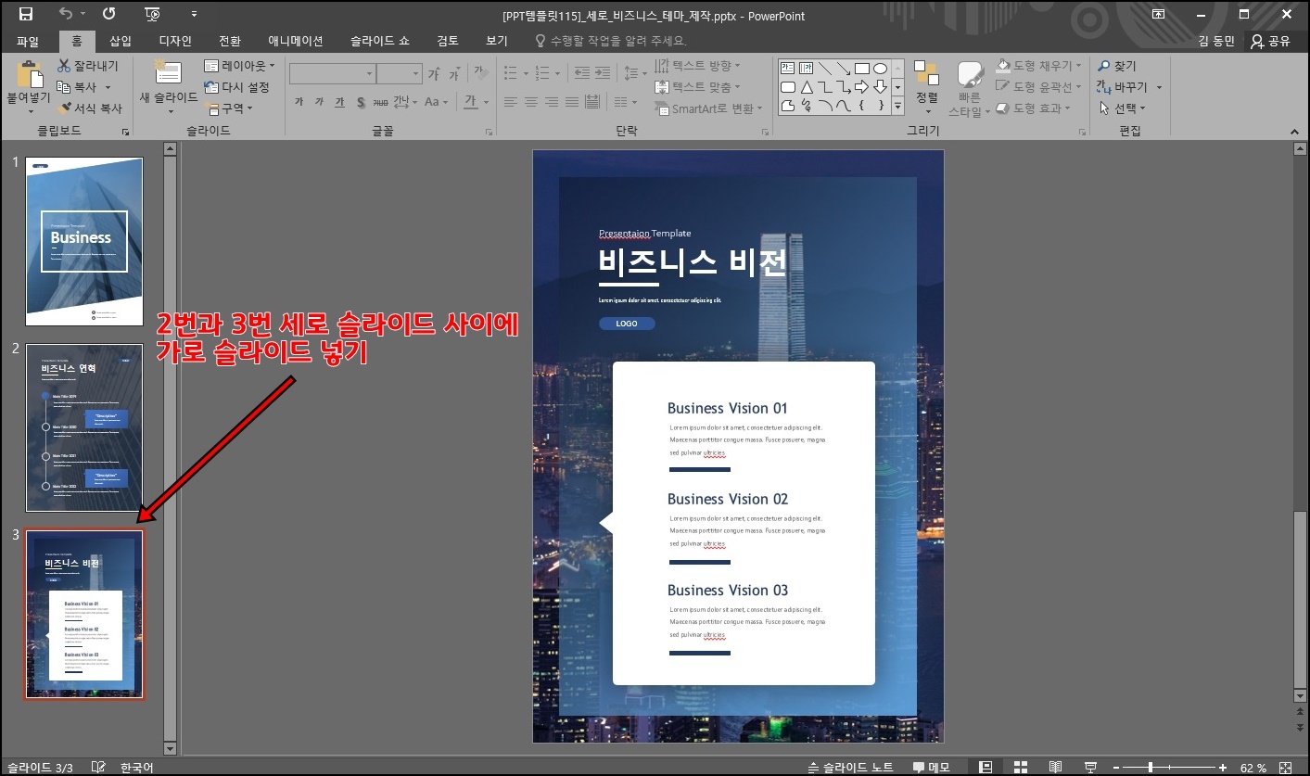The width and height of the screenshot is (1310, 776).
Task: Toggle 슬라이드 노트 notes pane
Action: [x=850, y=767]
